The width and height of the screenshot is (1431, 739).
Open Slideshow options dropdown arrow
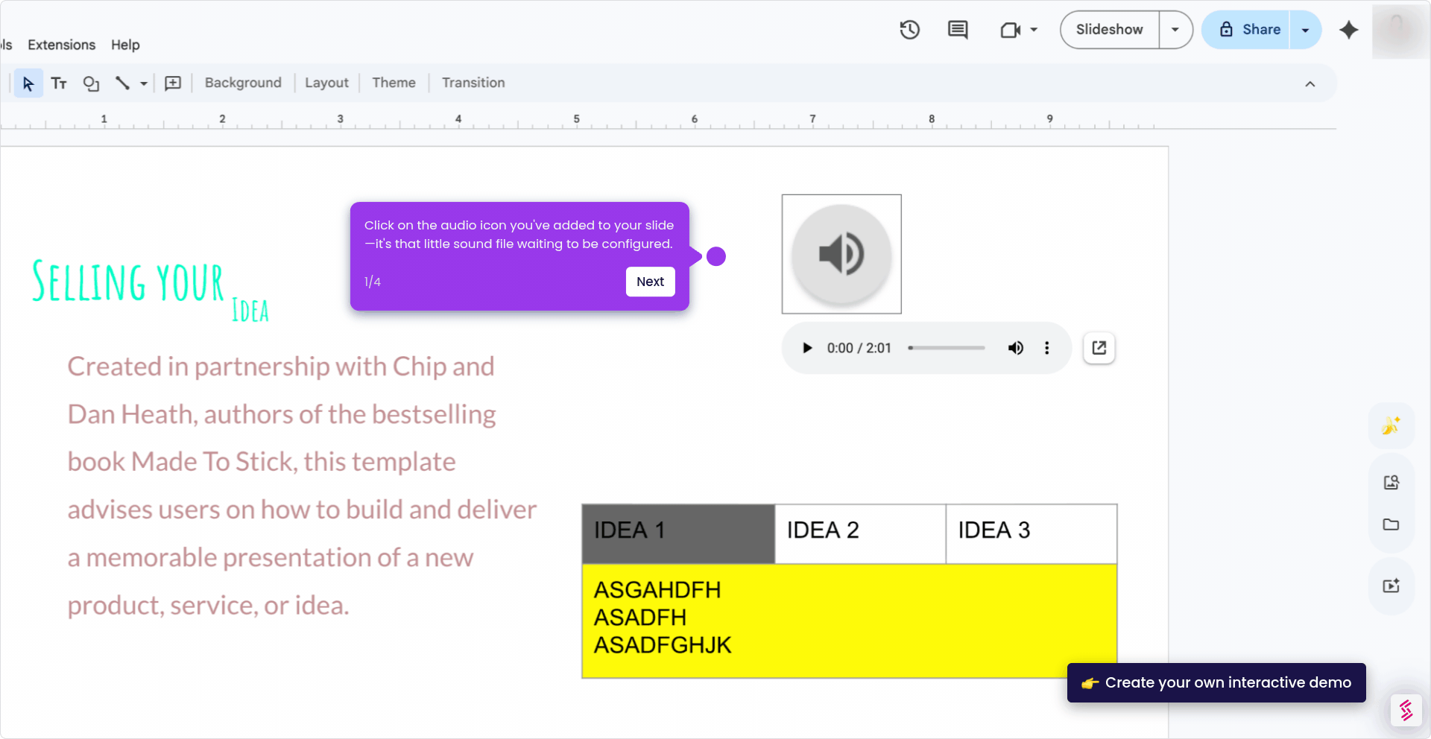click(x=1175, y=30)
